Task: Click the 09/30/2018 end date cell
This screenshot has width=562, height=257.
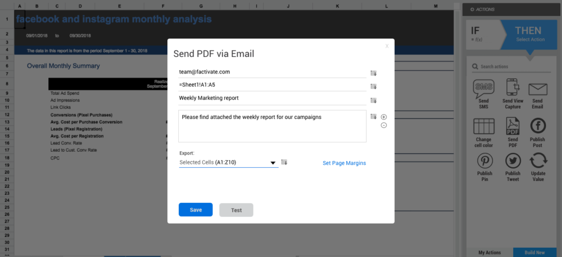Action: coord(80,36)
